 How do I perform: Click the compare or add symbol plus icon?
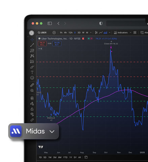pyautogui.click(x=54, y=33)
